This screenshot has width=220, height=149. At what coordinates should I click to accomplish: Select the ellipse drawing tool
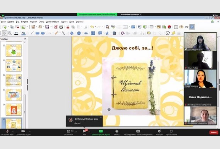coord(43,33)
